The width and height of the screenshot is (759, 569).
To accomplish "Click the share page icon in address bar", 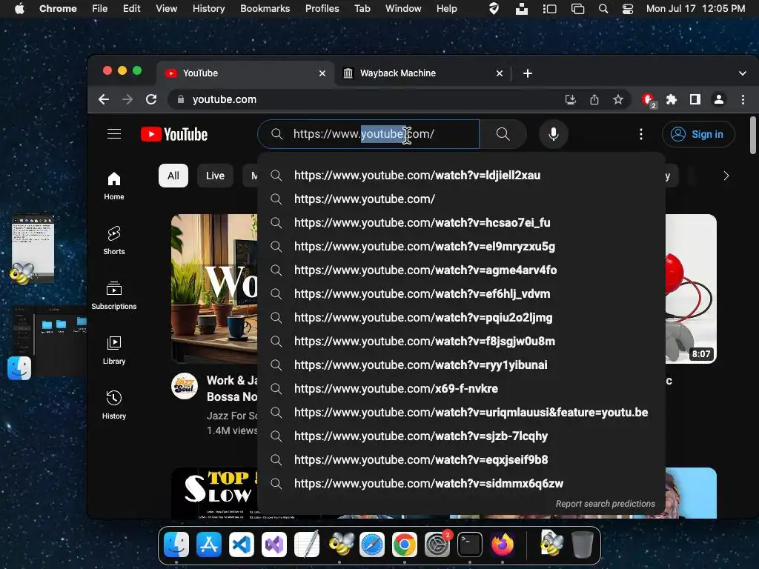I will tap(594, 100).
